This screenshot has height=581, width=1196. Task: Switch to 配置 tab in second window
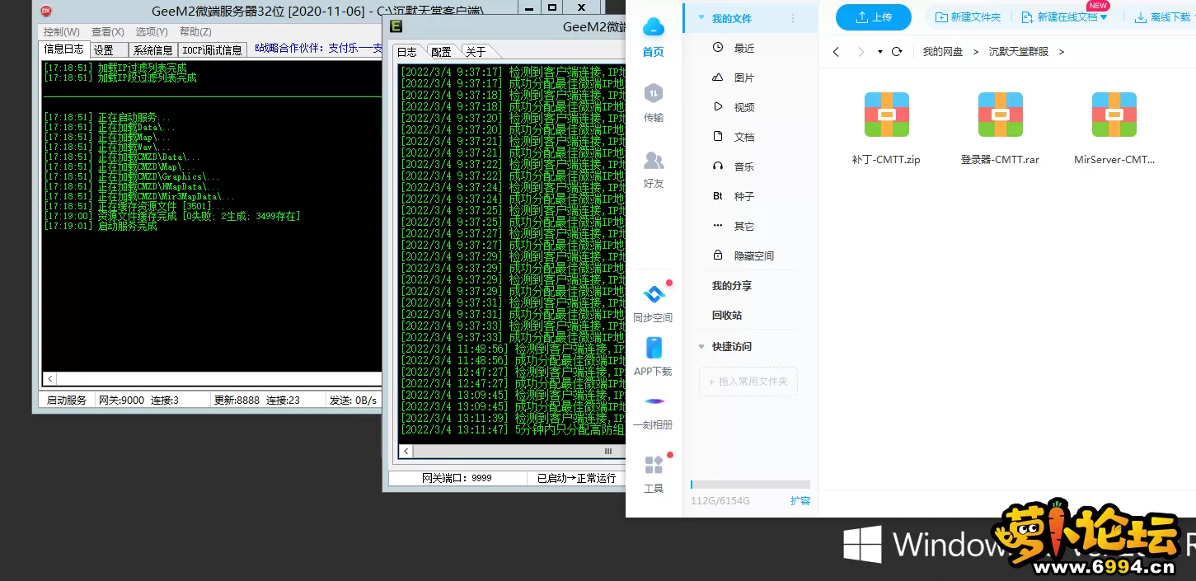pos(442,52)
